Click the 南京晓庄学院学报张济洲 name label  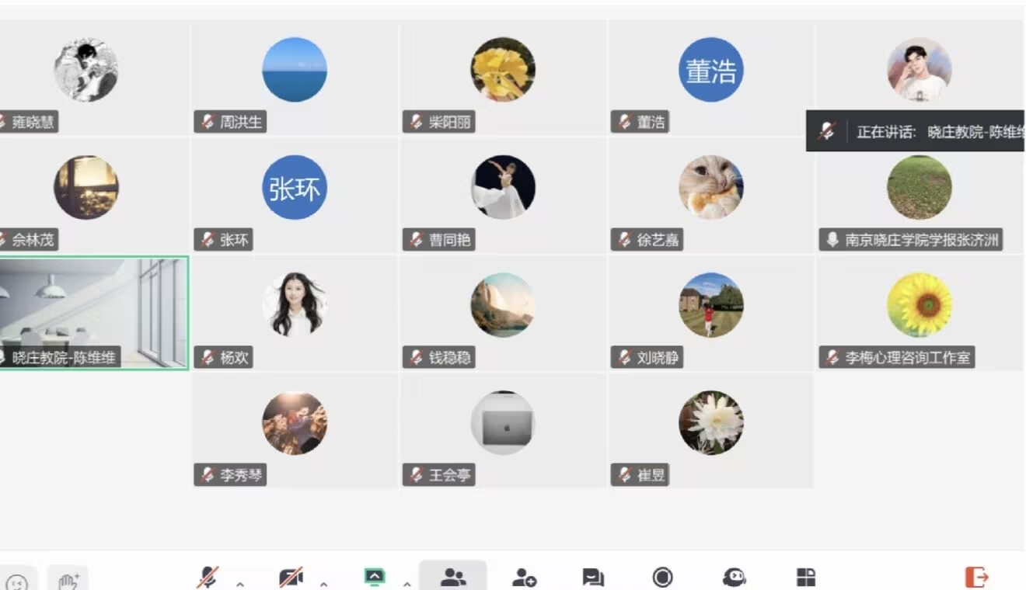click(x=911, y=240)
